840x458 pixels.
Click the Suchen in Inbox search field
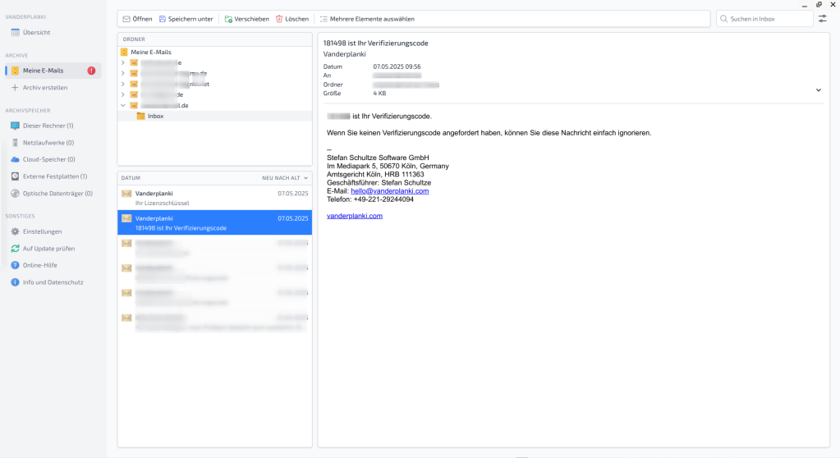[768, 18]
